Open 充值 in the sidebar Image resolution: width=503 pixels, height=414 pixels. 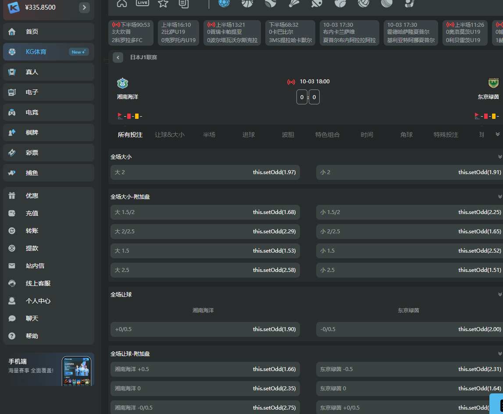pos(32,213)
